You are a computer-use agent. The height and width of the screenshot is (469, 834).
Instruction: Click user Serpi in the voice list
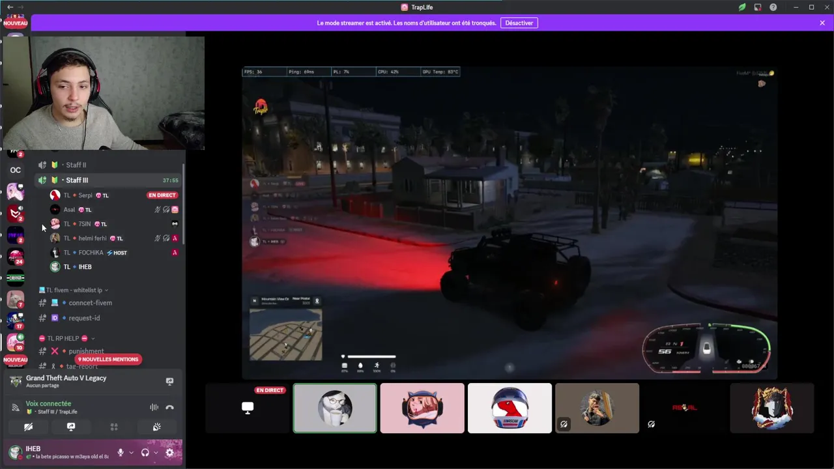click(x=85, y=195)
